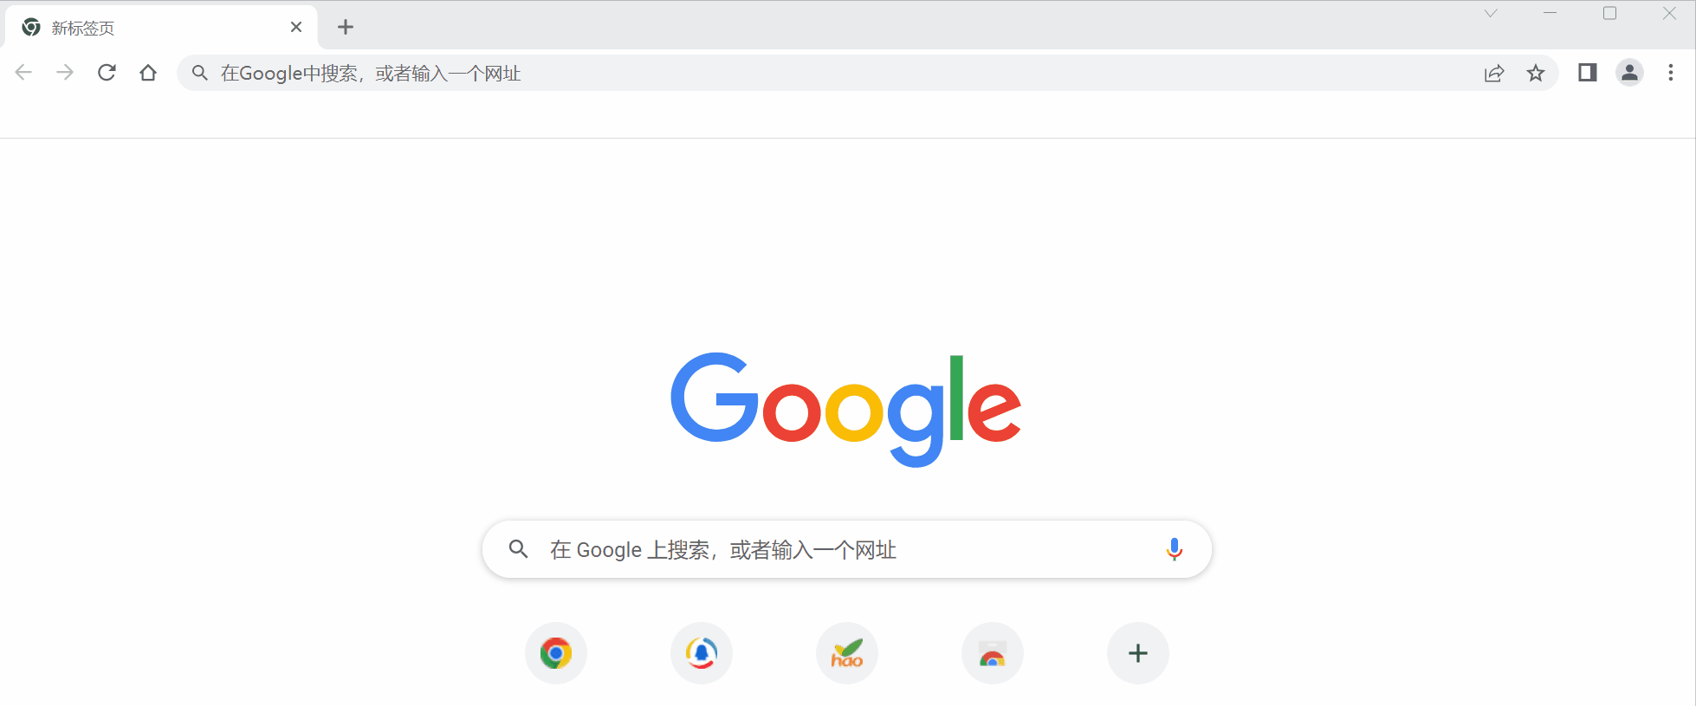Image resolution: width=1696 pixels, height=706 pixels.
Task: Click the Google logo
Action: [846, 409]
